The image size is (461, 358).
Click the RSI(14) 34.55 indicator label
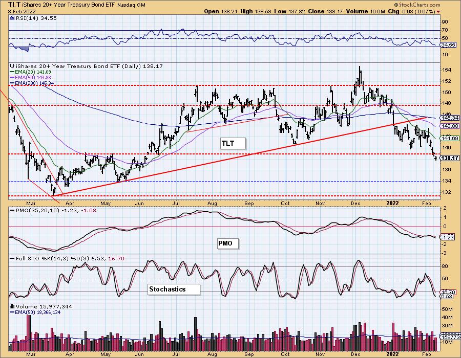click(36, 18)
